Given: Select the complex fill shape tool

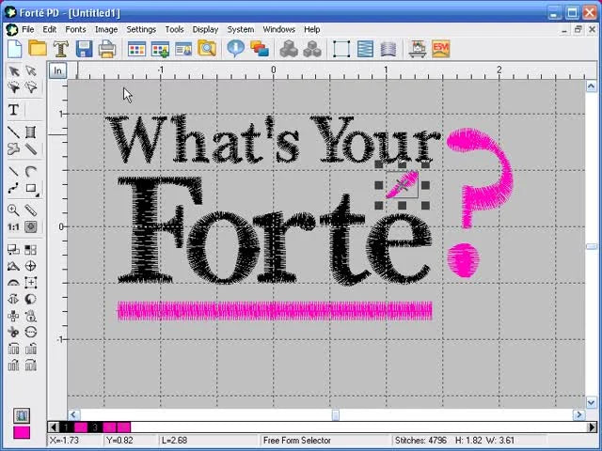Looking at the screenshot, I should [x=13, y=148].
